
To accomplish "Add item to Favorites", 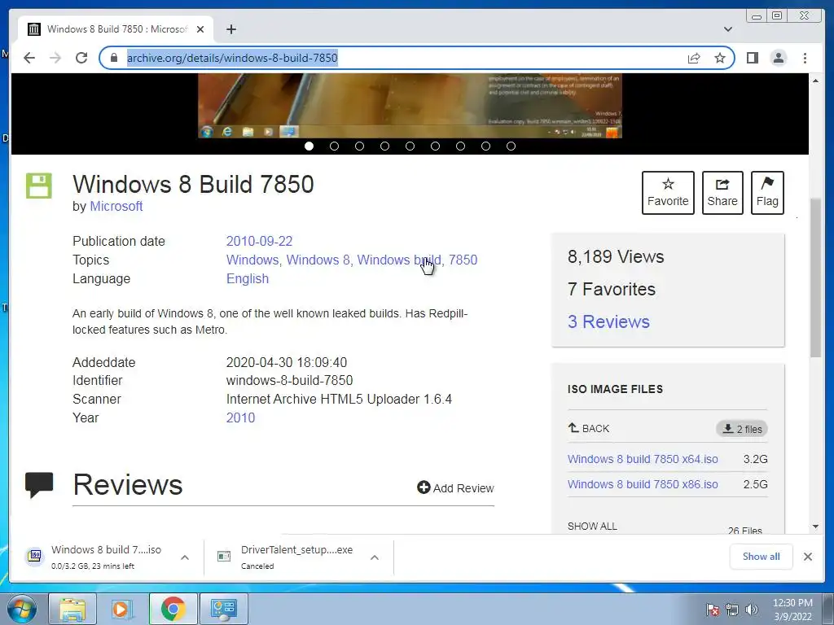I will click(668, 193).
